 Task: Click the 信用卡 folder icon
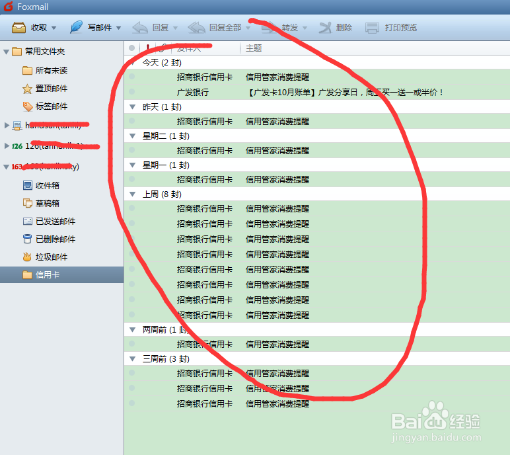click(27, 275)
